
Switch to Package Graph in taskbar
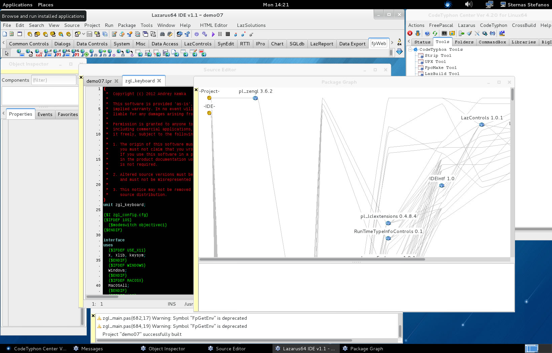(366, 349)
